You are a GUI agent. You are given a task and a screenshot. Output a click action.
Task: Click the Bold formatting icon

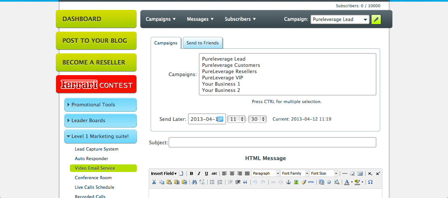coord(192,173)
